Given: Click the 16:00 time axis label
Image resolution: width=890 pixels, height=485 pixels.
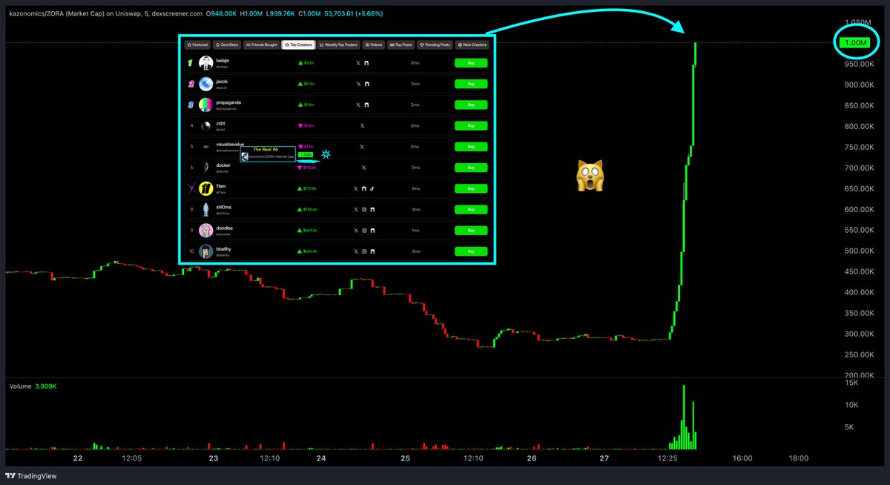Looking at the screenshot, I should point(743,458).
